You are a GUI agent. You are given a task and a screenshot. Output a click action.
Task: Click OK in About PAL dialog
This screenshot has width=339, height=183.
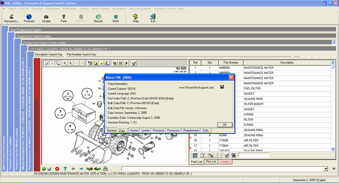click(225, 125)
